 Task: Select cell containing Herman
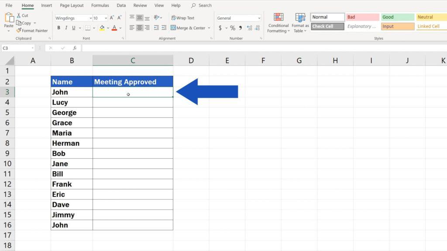72,143
